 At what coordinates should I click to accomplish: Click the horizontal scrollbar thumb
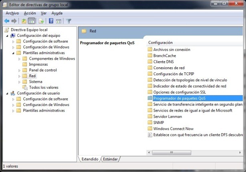tap(171, 152)
